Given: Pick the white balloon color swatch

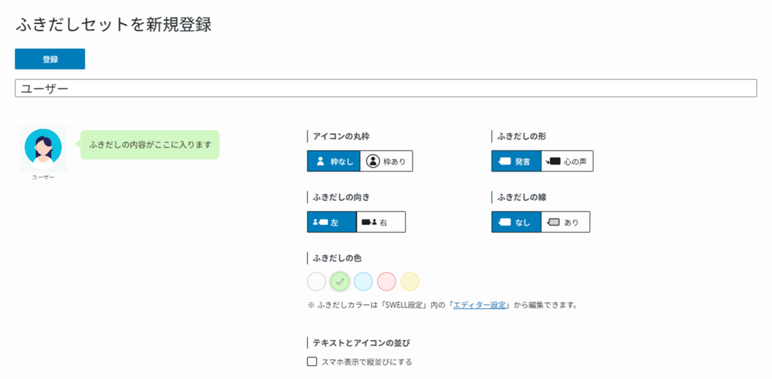Looking at the screenshot, I should [x=317, y=281].
